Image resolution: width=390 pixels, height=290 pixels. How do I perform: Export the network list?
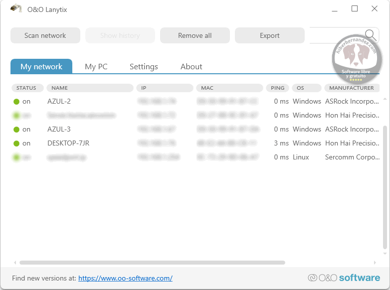[270, 35]
